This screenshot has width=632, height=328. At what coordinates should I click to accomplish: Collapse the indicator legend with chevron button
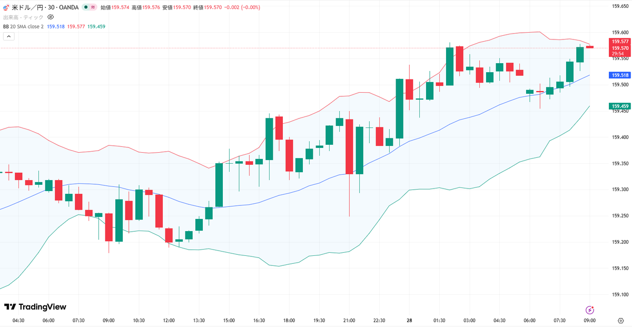pos(8,36)
